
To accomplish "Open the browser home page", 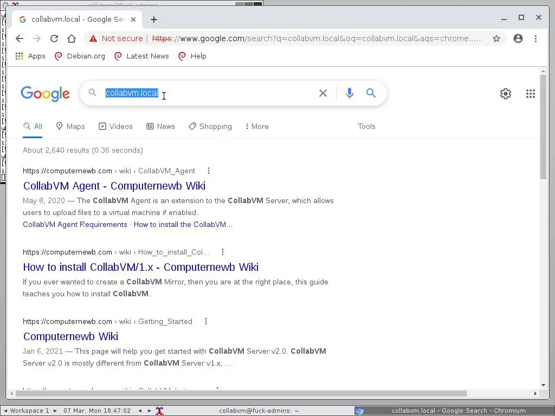I will (x=72, y=38).
